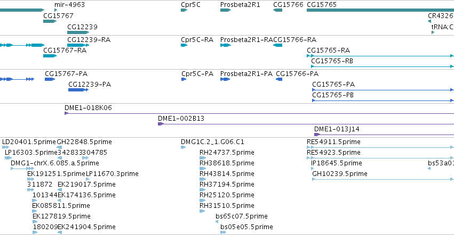
Task: Click the Prosbeta2R1-PA protein glyph
Action: [x=225, y=79]
